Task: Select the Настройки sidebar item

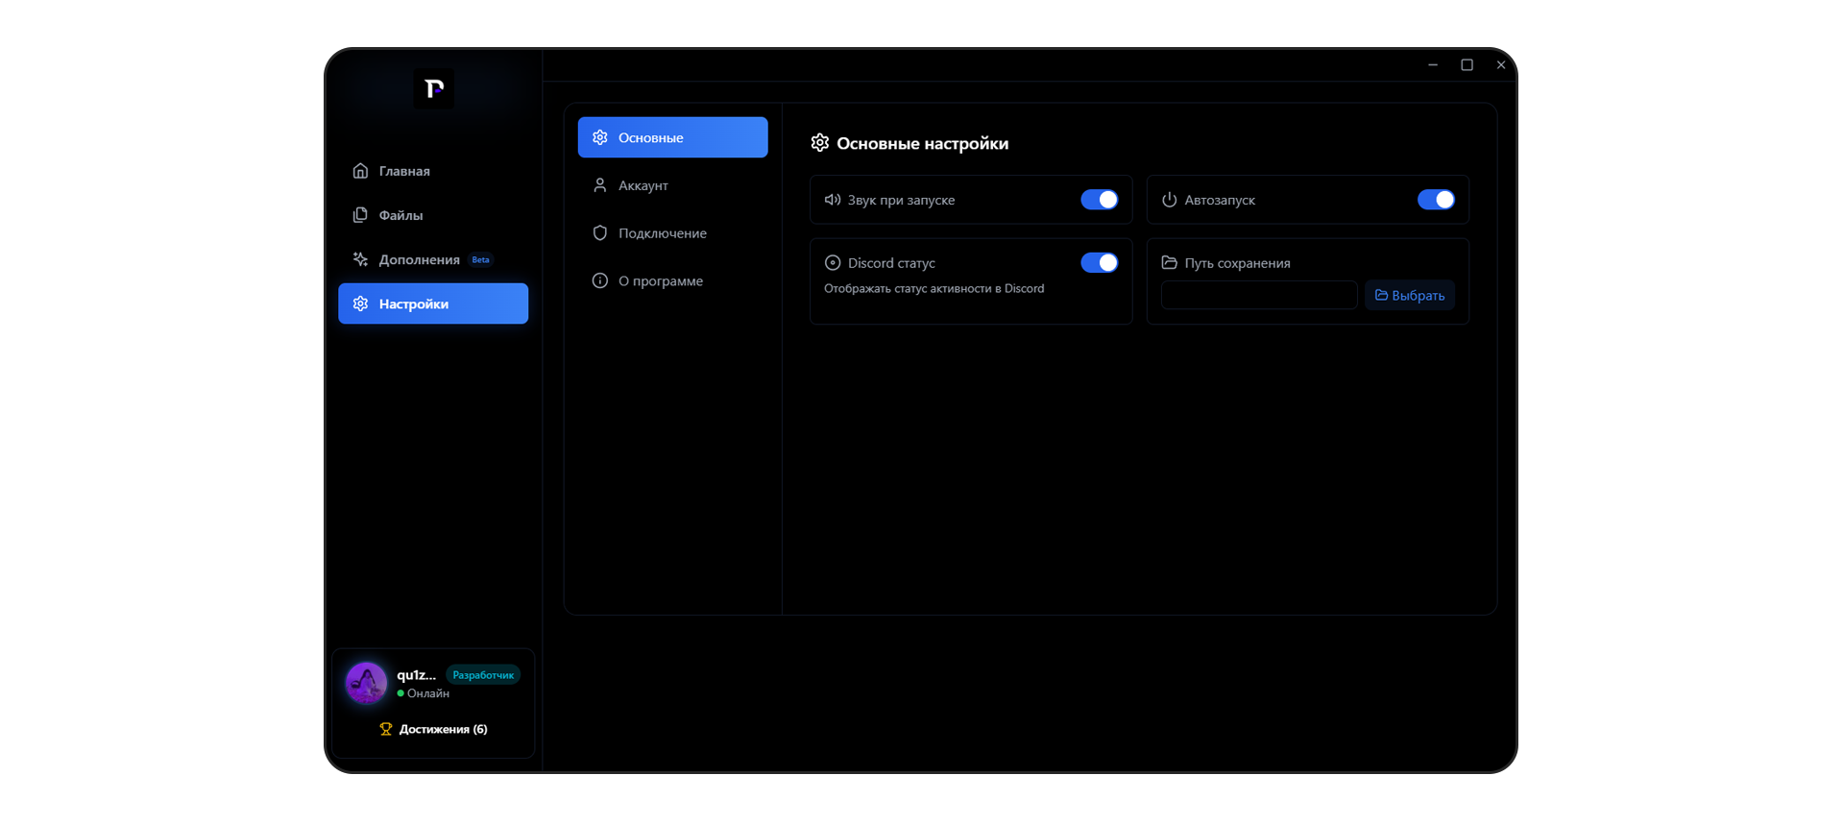Action: [433, 303]
